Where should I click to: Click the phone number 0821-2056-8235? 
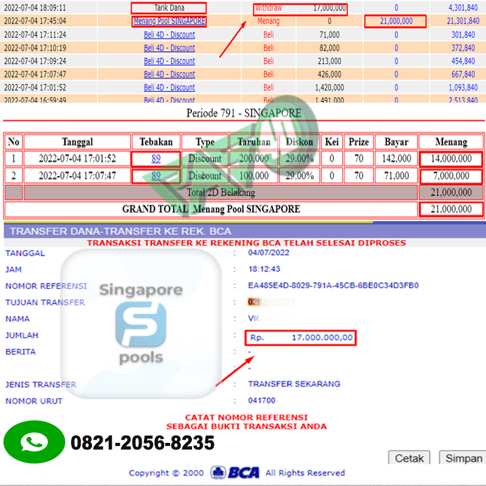[x=143, y=443]
